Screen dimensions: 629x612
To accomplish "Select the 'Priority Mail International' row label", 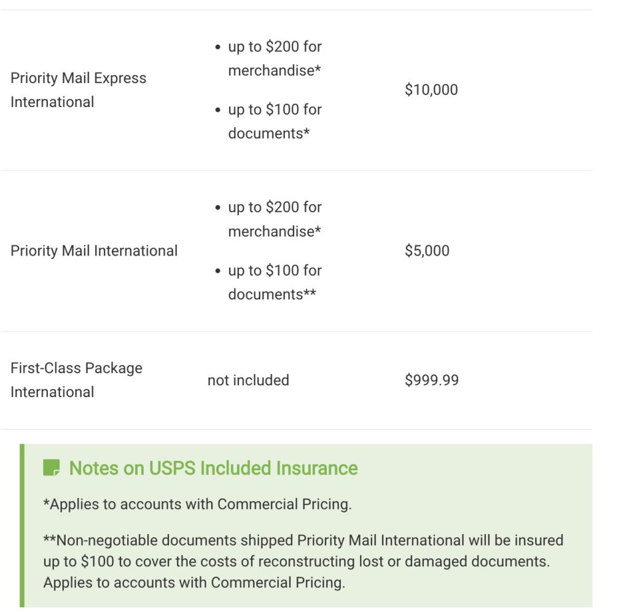I will (94, 251).
